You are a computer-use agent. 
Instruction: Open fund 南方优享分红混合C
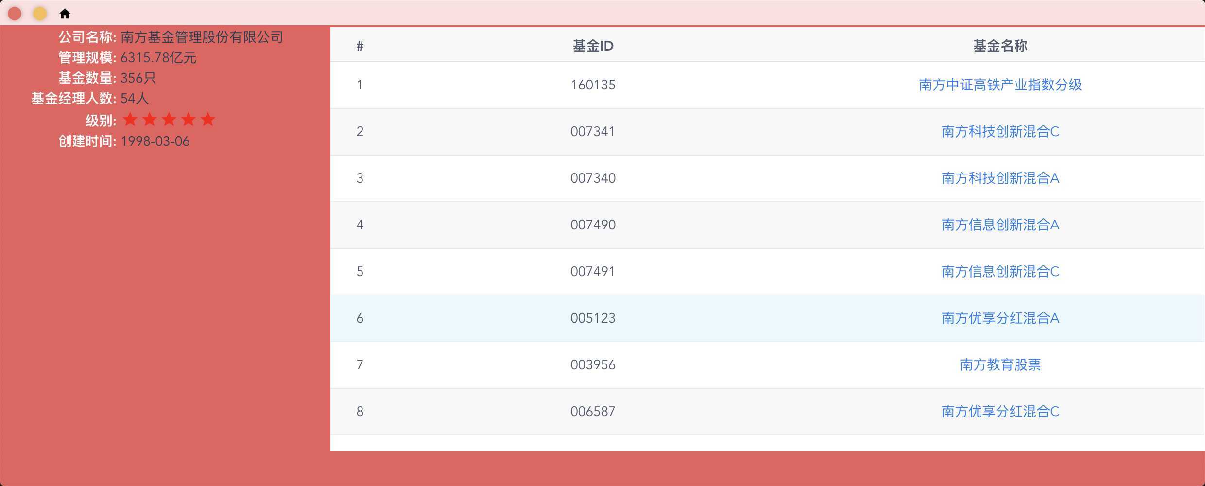(1000, 412)
